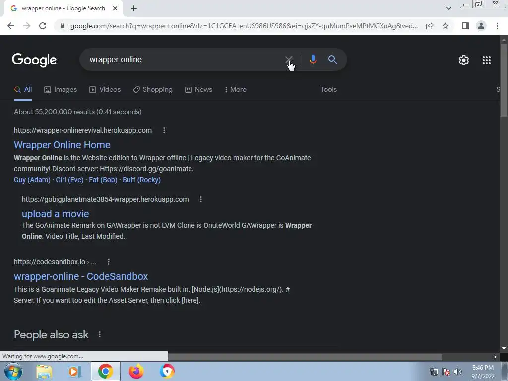Clear the search box with the X
The width and height of the screenshot is (508, 381).
click(x=288, y=60)
